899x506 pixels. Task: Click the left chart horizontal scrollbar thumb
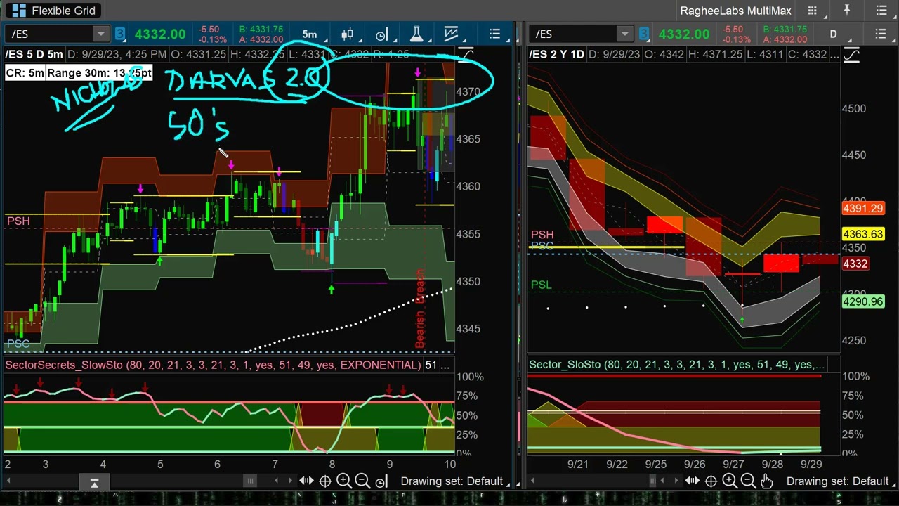[x=249, y=481]
